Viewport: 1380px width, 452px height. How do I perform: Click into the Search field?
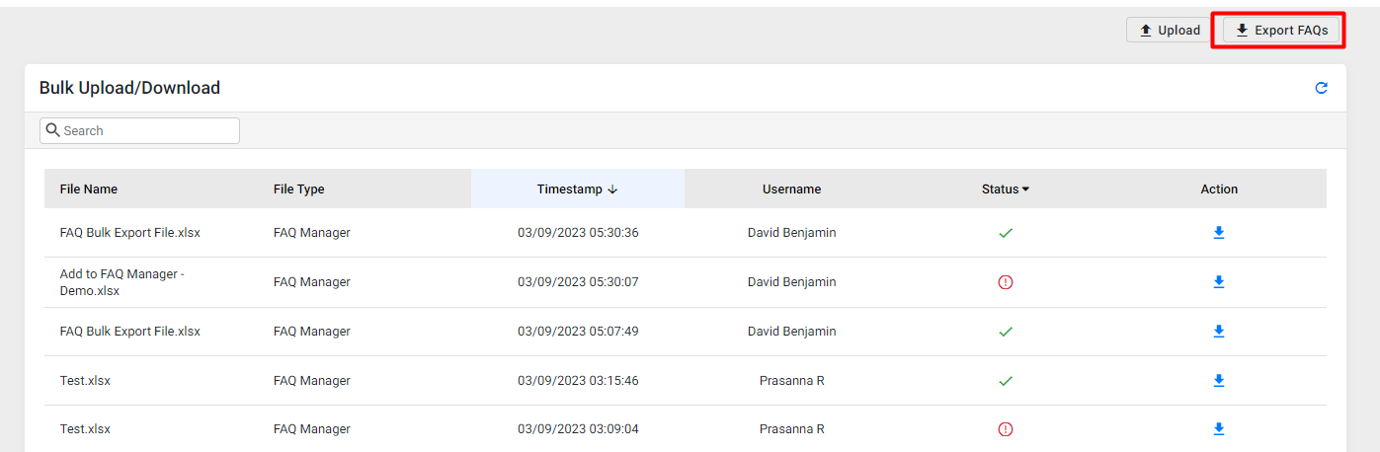point(139,130)
